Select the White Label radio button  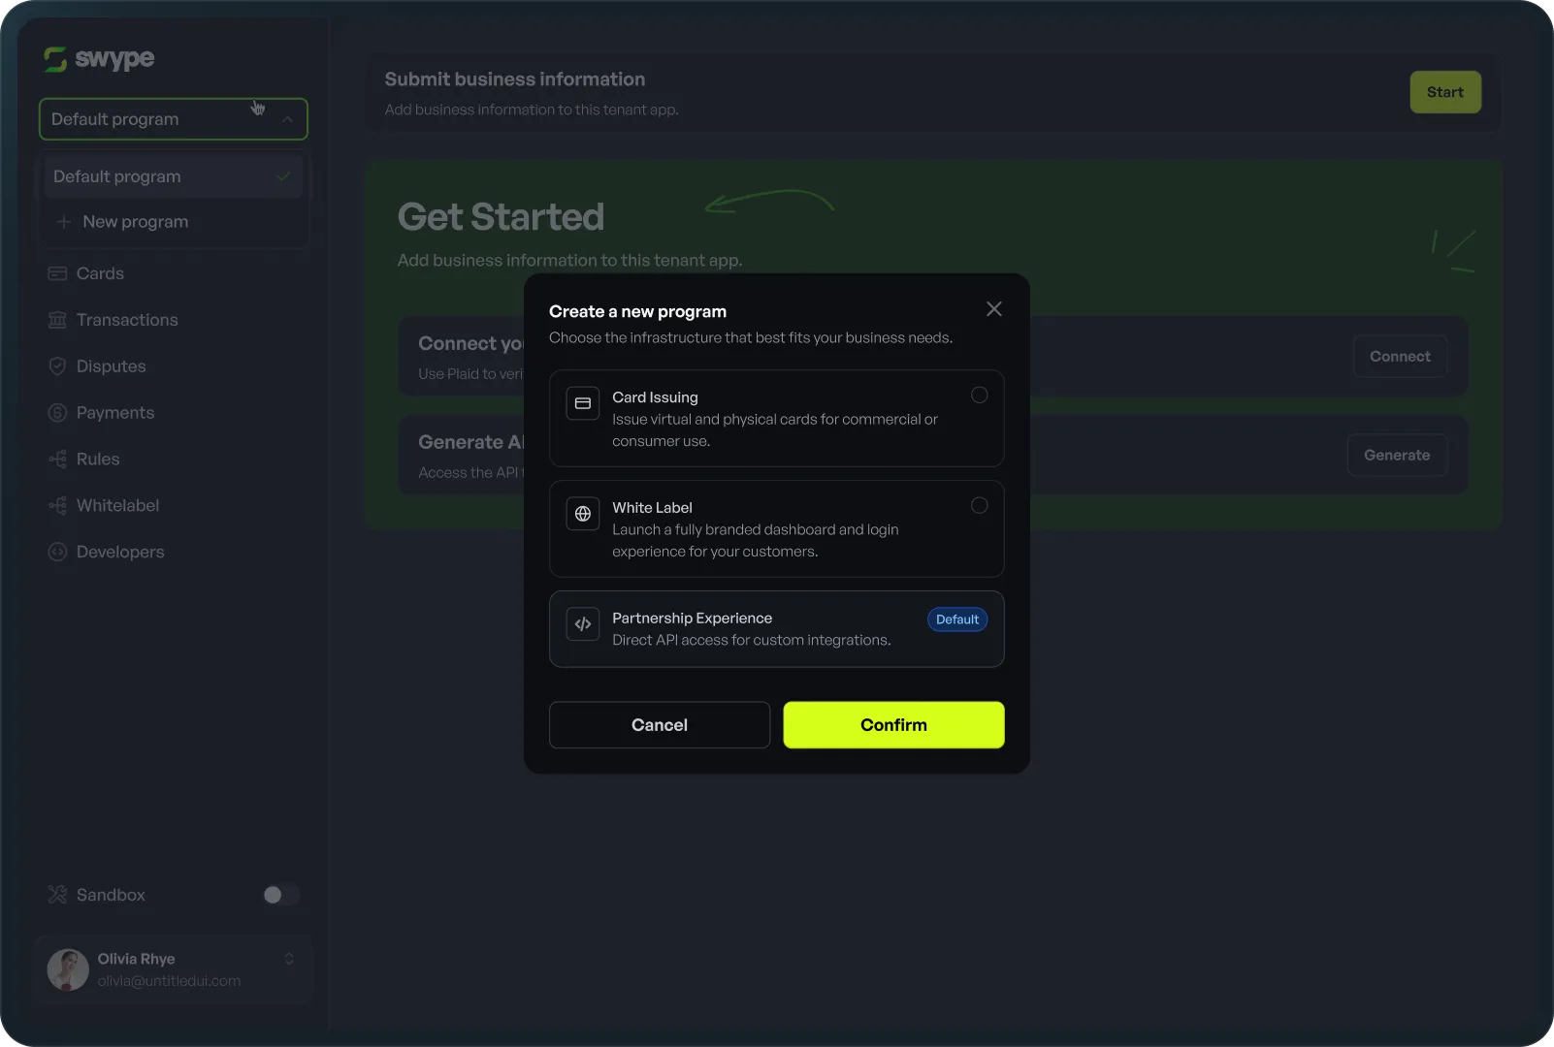(980, 506)
